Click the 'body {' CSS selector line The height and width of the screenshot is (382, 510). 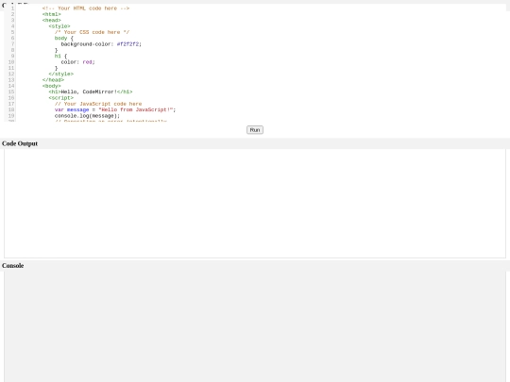(64, 39)
